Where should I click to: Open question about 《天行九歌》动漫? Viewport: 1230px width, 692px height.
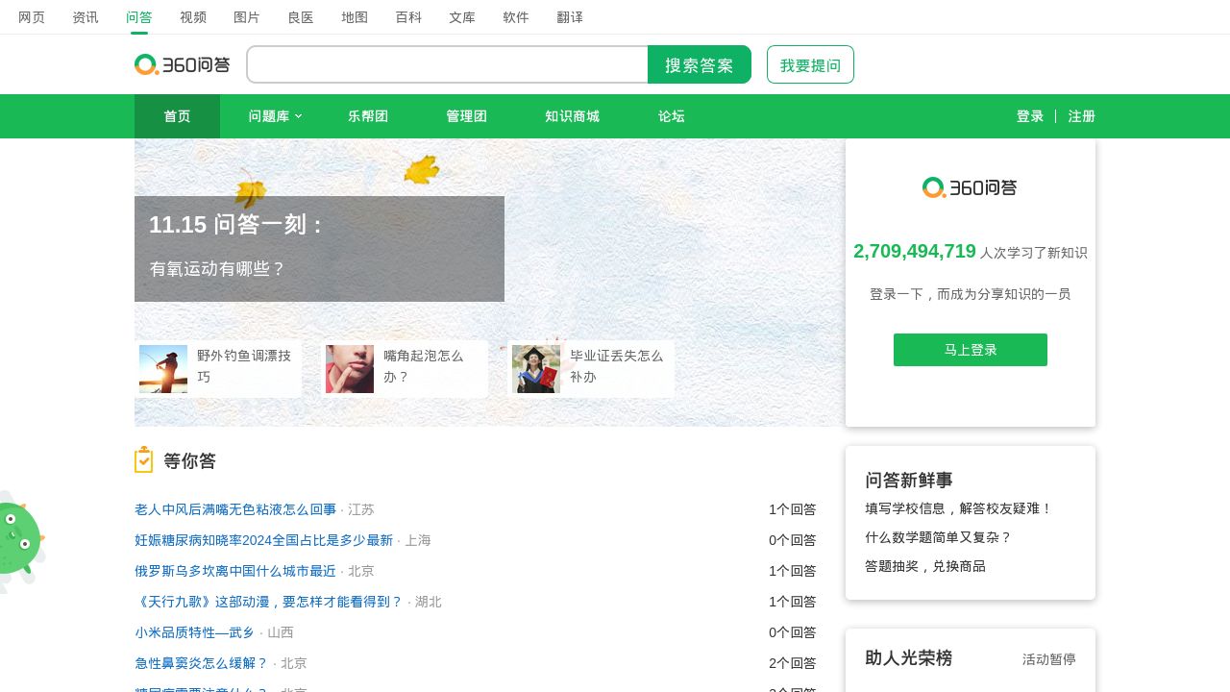click(x=269, y=602)
